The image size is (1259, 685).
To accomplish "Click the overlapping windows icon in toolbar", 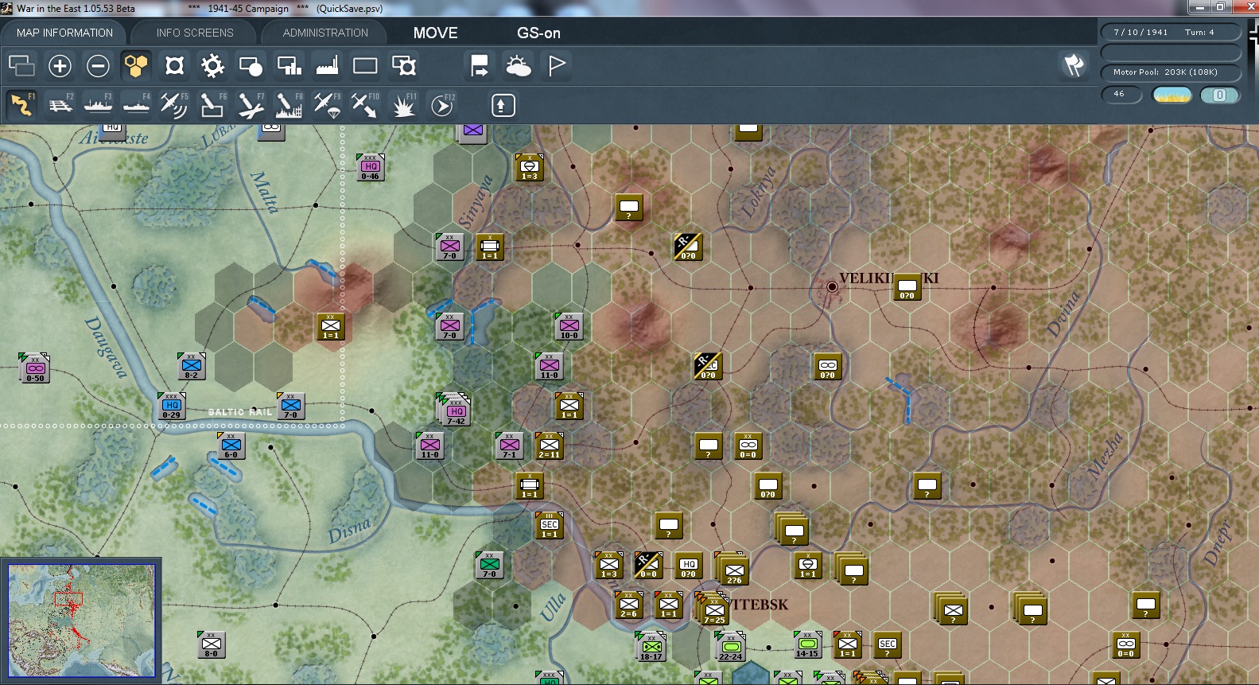I will pyautogui.click(x=21, y=65).
